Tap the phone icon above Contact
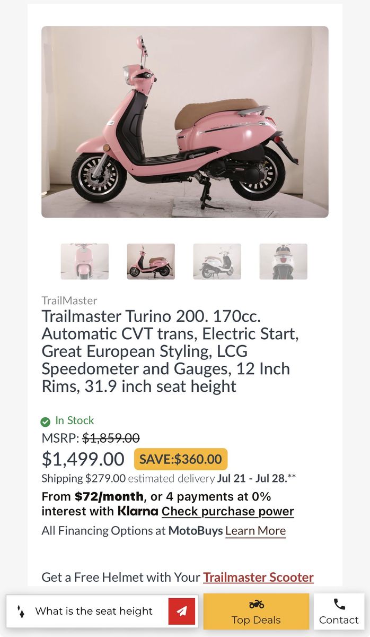The width and height of the screenshot is (370, 637). tap(339, 604)
